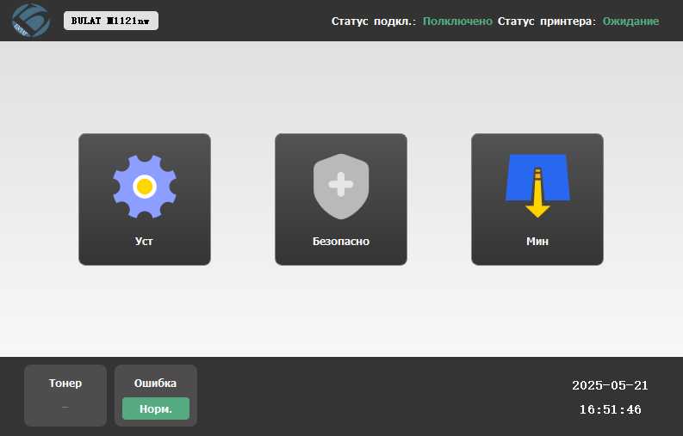Image resolution: width=683 pixels, height=436 pixels.
Task: Click the BULAT logo in header
Action: (x=30, y=21)
